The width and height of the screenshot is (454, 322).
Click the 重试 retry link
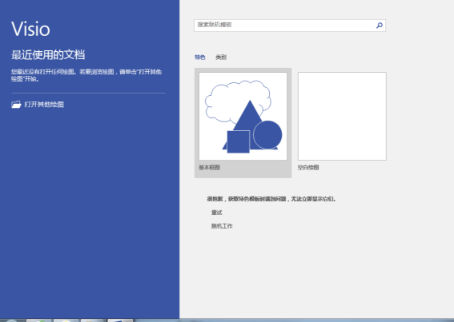[216, 213]
